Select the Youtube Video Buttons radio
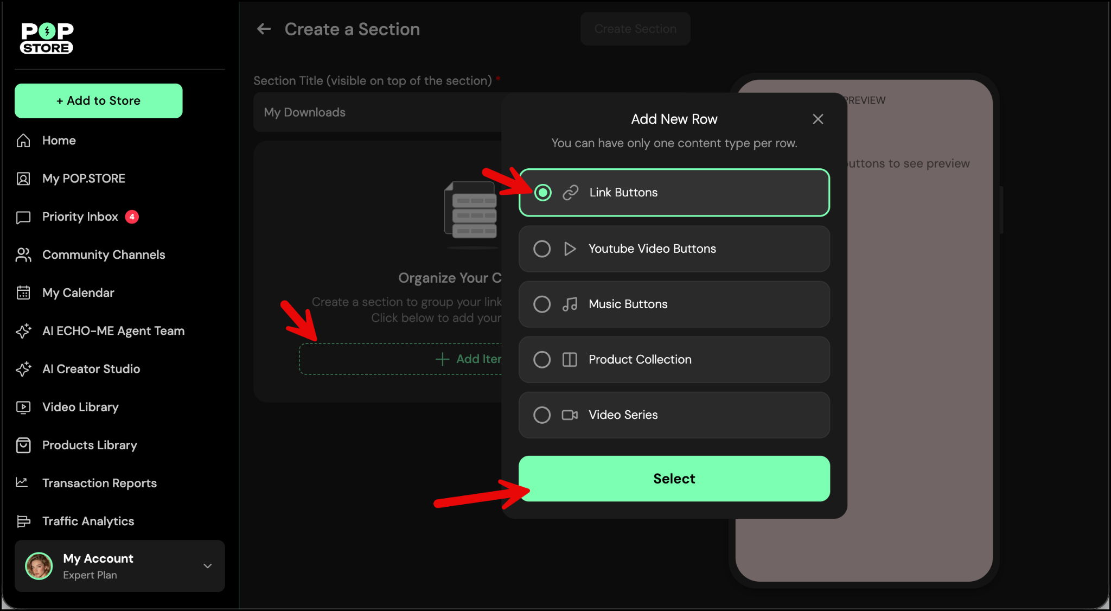This screenshot has width=1111, height=611. click(541, 249)
